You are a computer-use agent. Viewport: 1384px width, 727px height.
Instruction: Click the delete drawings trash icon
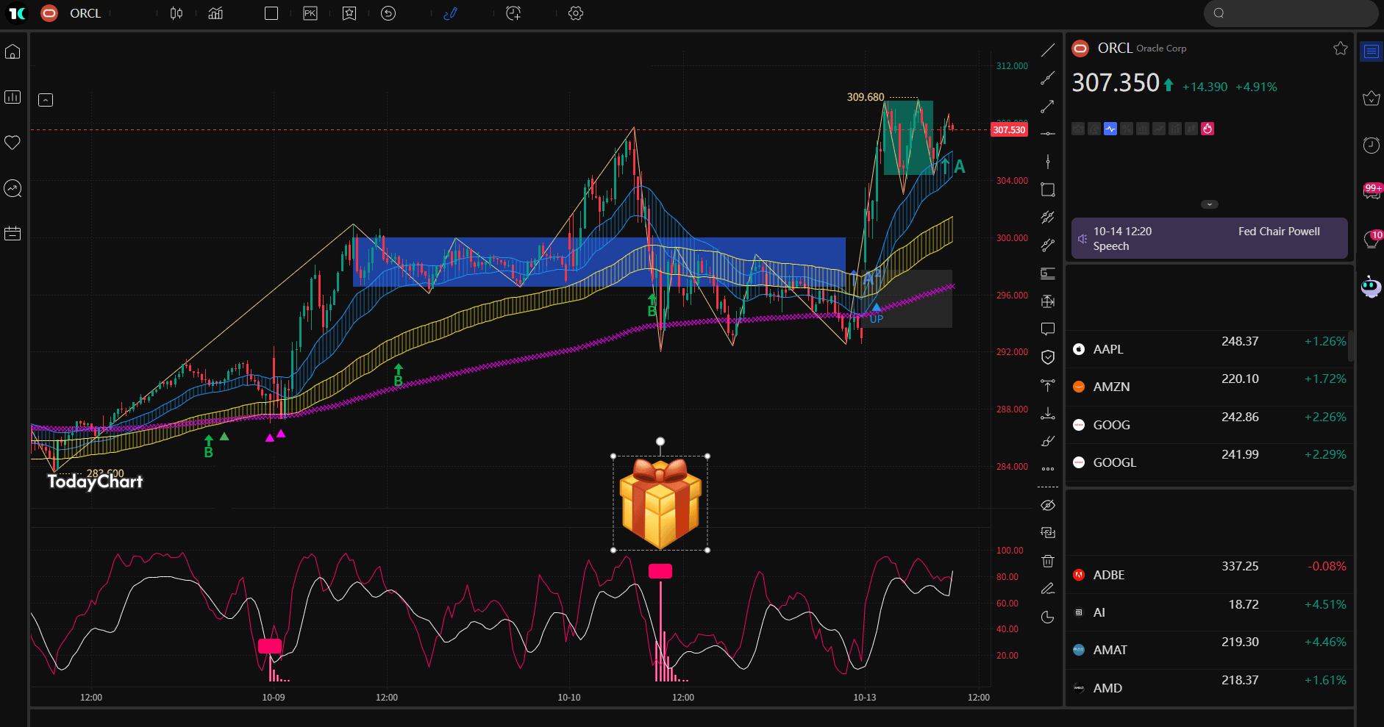coord(1048,561)
